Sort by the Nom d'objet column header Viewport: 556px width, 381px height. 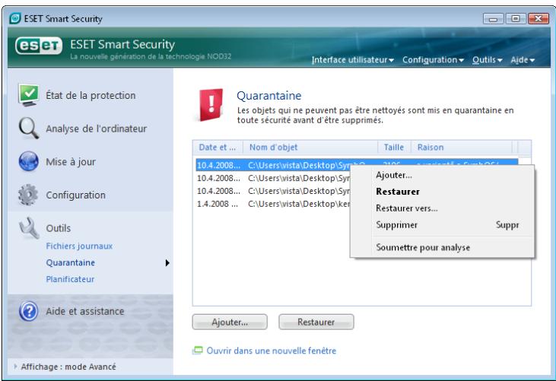pos(310,147)
